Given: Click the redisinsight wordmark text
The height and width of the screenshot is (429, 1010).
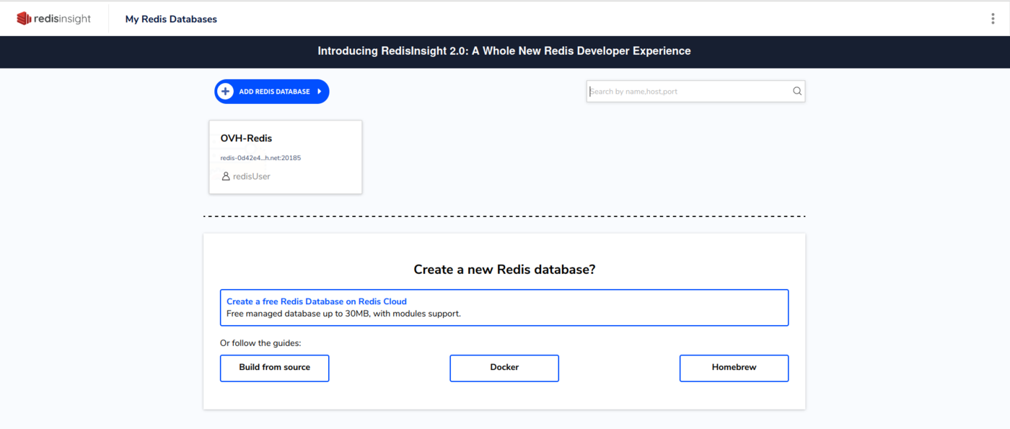Looking at the screenshot, I should point(63,19).
